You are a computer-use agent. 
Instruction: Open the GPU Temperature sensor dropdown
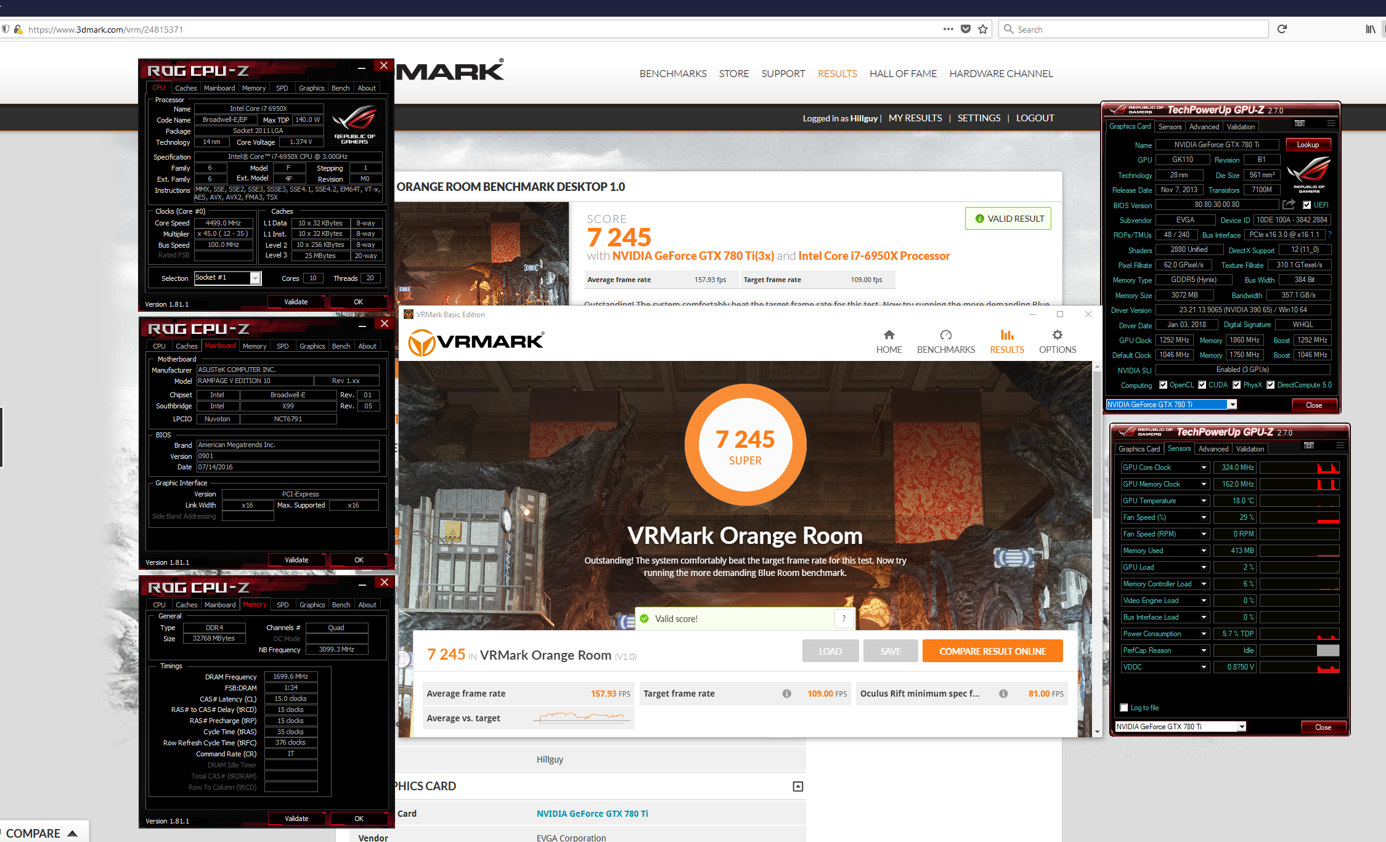(x=1204, y=501)
